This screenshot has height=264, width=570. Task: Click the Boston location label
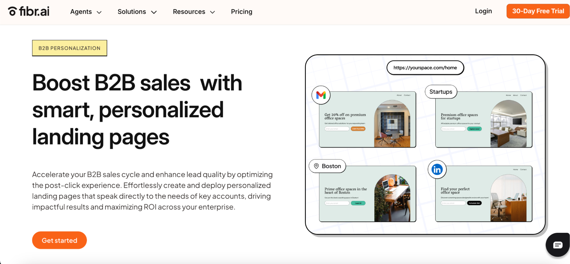[327, 166]
